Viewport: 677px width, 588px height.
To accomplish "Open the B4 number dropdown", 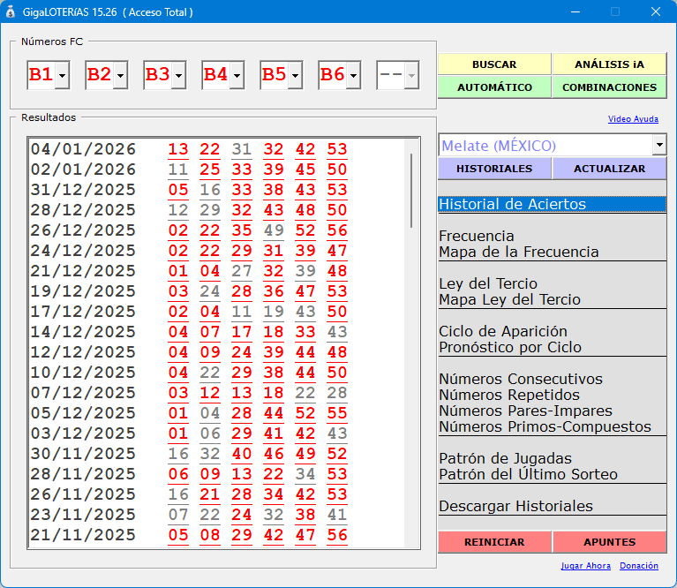I will [x=237, y=75].
